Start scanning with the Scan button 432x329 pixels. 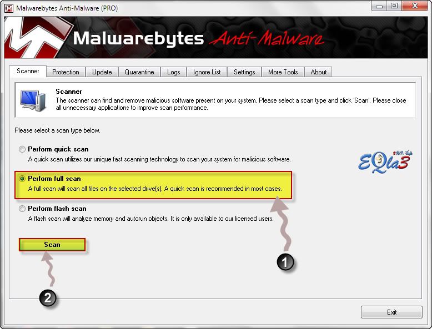pos(52,245)
